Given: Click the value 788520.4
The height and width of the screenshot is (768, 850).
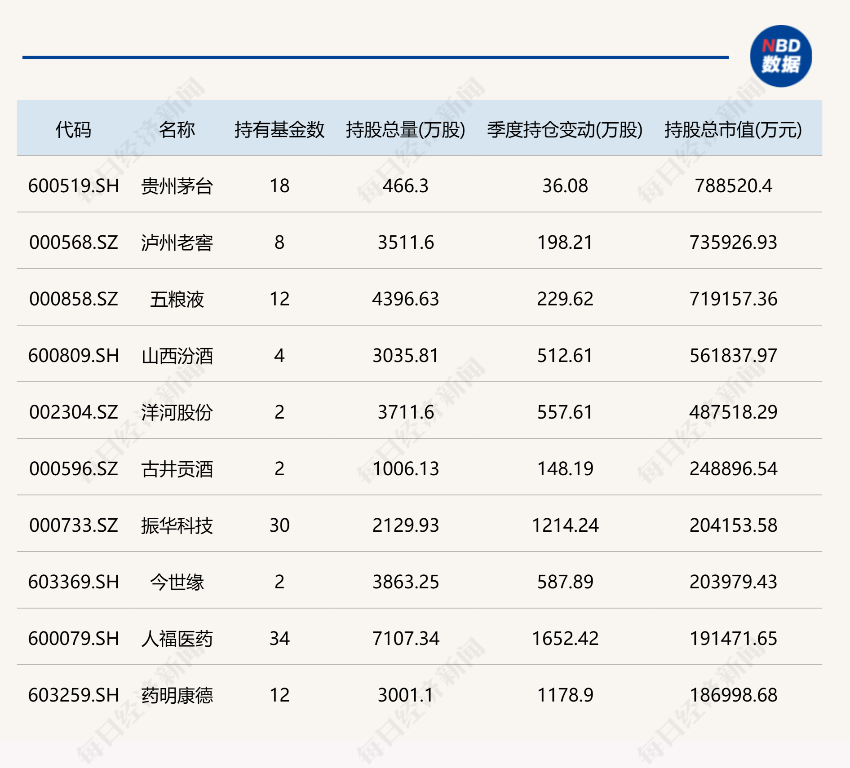Looking at the screenshot, I should tap(733, 185).
